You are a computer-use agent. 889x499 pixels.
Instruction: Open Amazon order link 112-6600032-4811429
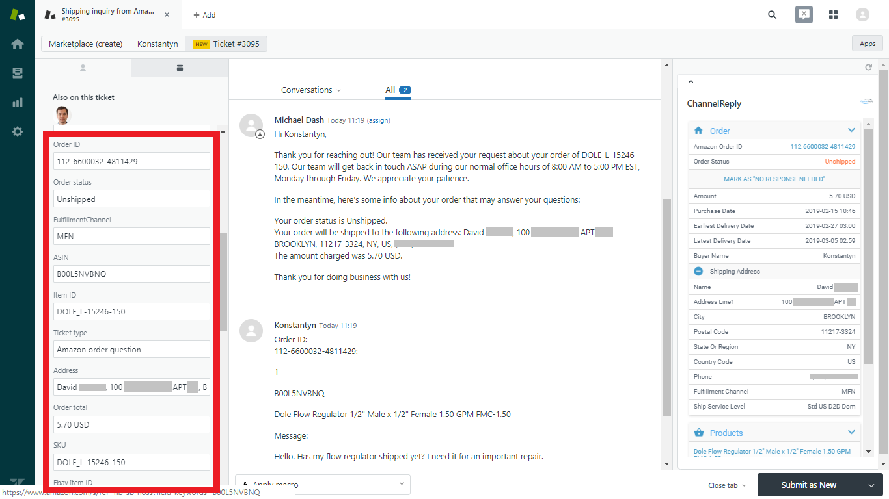823,147
